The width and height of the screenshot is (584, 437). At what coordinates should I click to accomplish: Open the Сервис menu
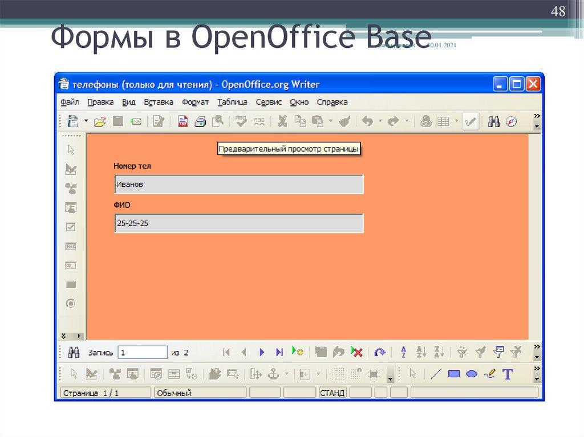tap(269, 101)
